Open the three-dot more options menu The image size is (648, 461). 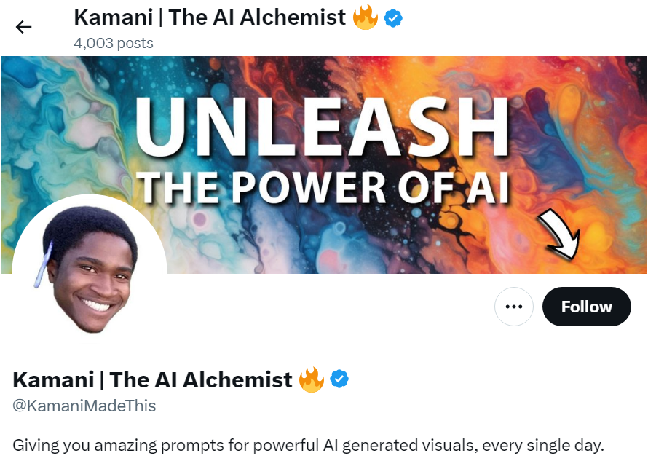tap(514, 307)
